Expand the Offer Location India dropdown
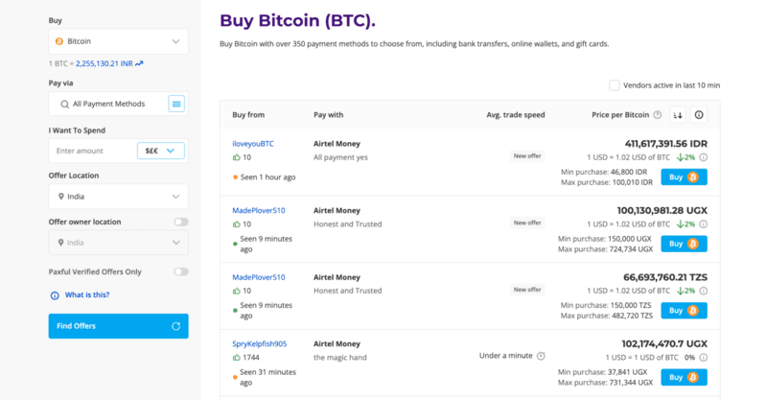Viewport: 767px width, 400px height. (118, 197)
